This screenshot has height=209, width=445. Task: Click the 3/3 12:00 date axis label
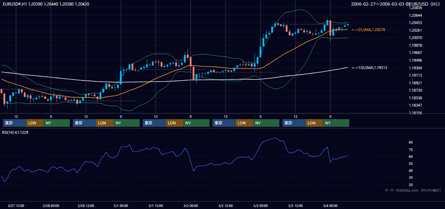tap(296, 206)
